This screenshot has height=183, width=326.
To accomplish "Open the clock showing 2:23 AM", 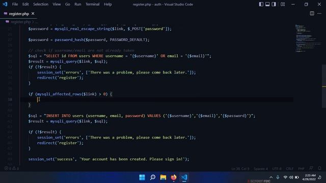I will click(309, 177).
